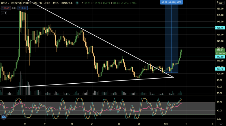Click the green market status dot
Screen dimensions: 226x126
[x=77, y=3]
